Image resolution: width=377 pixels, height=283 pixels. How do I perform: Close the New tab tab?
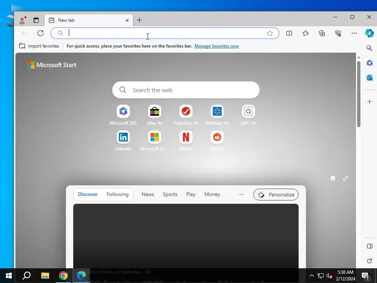coord(127,21)
